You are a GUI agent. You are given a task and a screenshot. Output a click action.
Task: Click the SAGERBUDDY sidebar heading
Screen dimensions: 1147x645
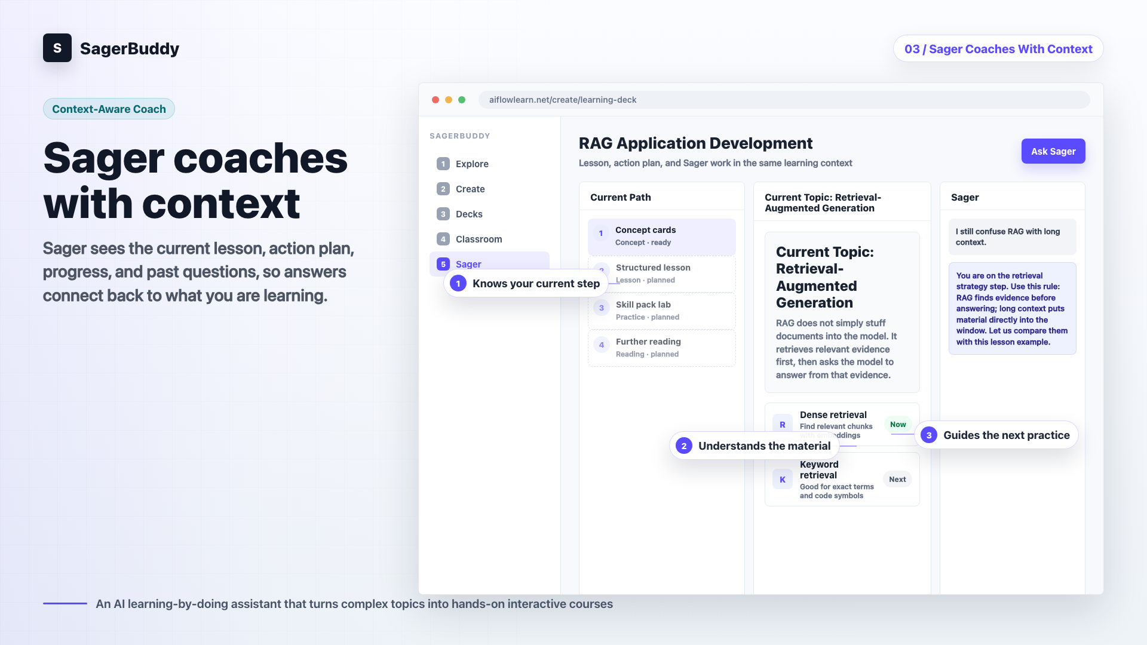coord(460,136)
